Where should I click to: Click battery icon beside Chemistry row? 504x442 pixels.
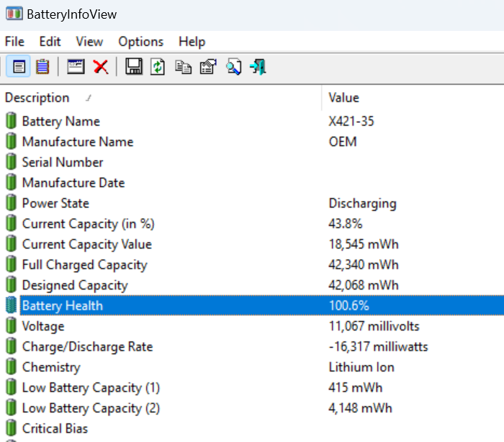(x=12, y=367)
